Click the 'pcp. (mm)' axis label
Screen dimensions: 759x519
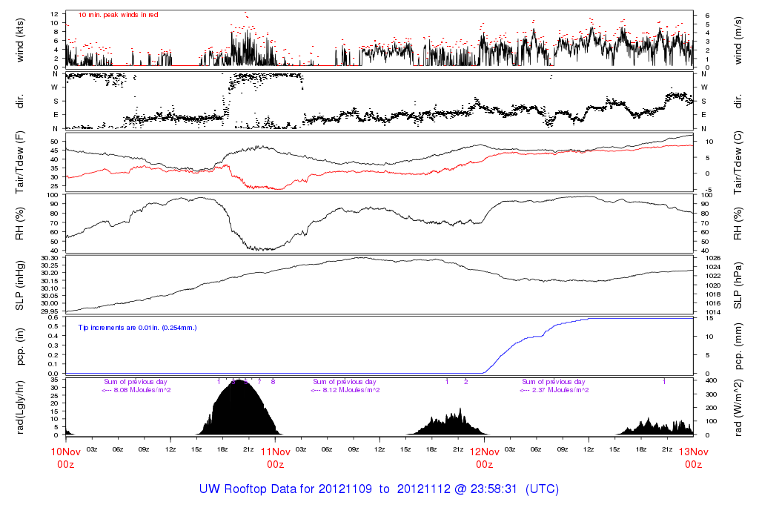(738, 347)
